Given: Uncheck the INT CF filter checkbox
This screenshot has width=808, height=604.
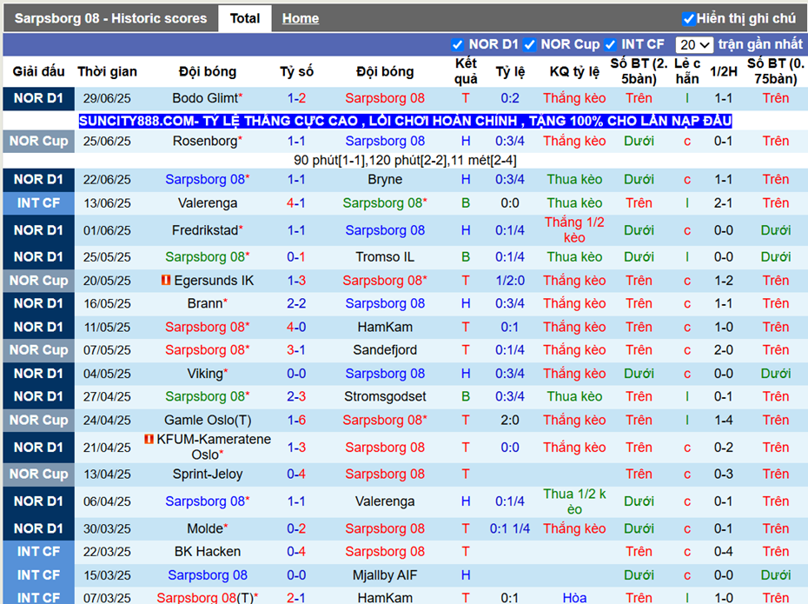Looking at the screenshot, I should [x=610, y=45].
